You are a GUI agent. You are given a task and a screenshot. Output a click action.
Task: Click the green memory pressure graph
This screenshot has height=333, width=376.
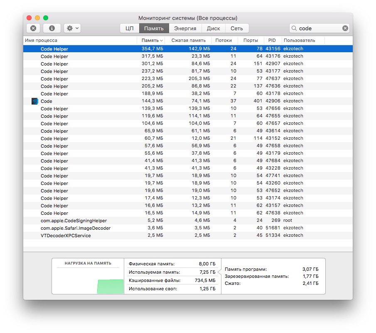point(110,286)
